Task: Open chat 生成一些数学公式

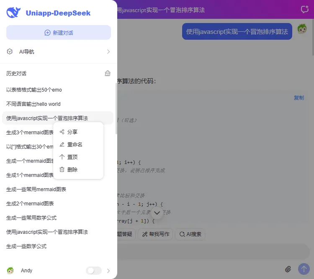Action: [26, 246]
